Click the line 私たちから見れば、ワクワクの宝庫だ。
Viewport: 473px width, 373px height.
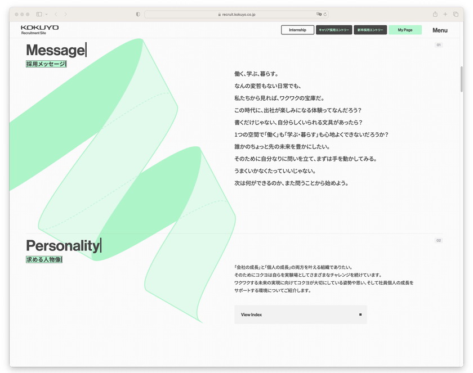click(280, 98)
